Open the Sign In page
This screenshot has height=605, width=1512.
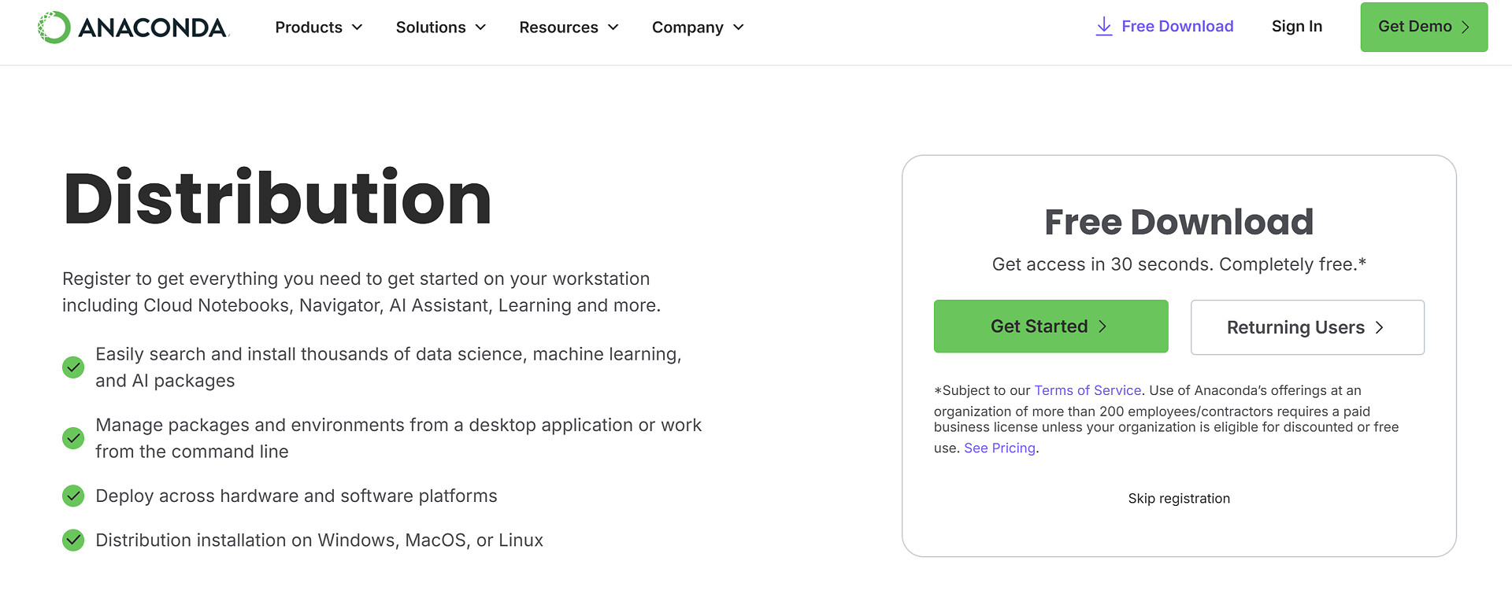1296,27
